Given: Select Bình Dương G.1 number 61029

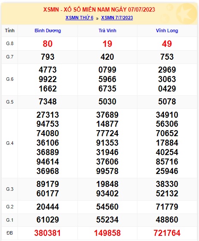Looking at the screenshot, I should coord(48,220).
